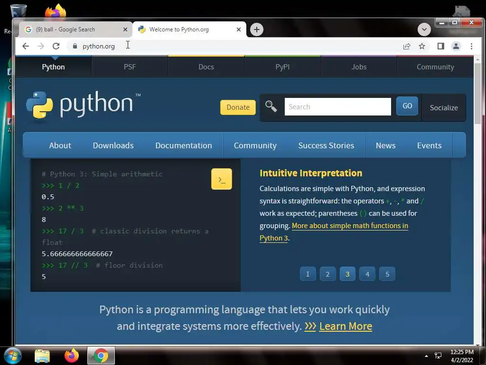Viewport: 486px width, 365px height.
Task: Click the page vertical scrollbar thumb
Action: click(x=477, y=93)
